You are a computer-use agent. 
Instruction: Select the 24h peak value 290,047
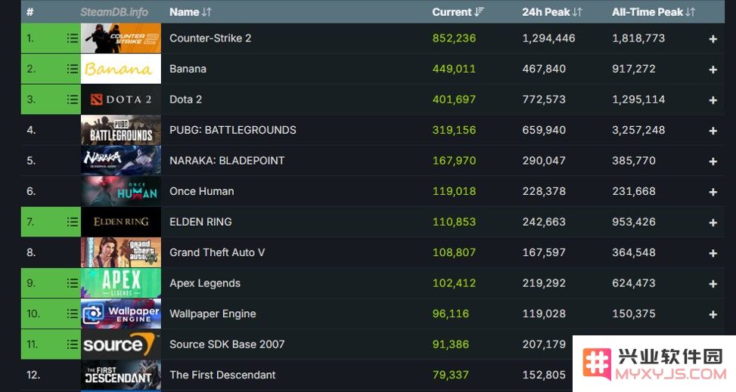coord(544,160)
